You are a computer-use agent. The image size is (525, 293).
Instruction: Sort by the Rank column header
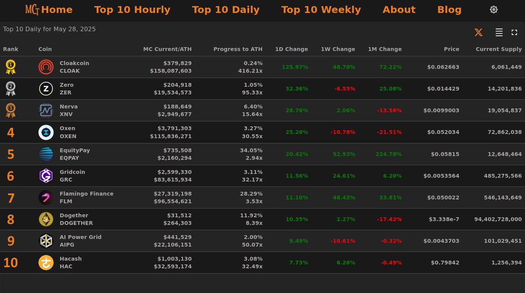(x=11, y=49)
